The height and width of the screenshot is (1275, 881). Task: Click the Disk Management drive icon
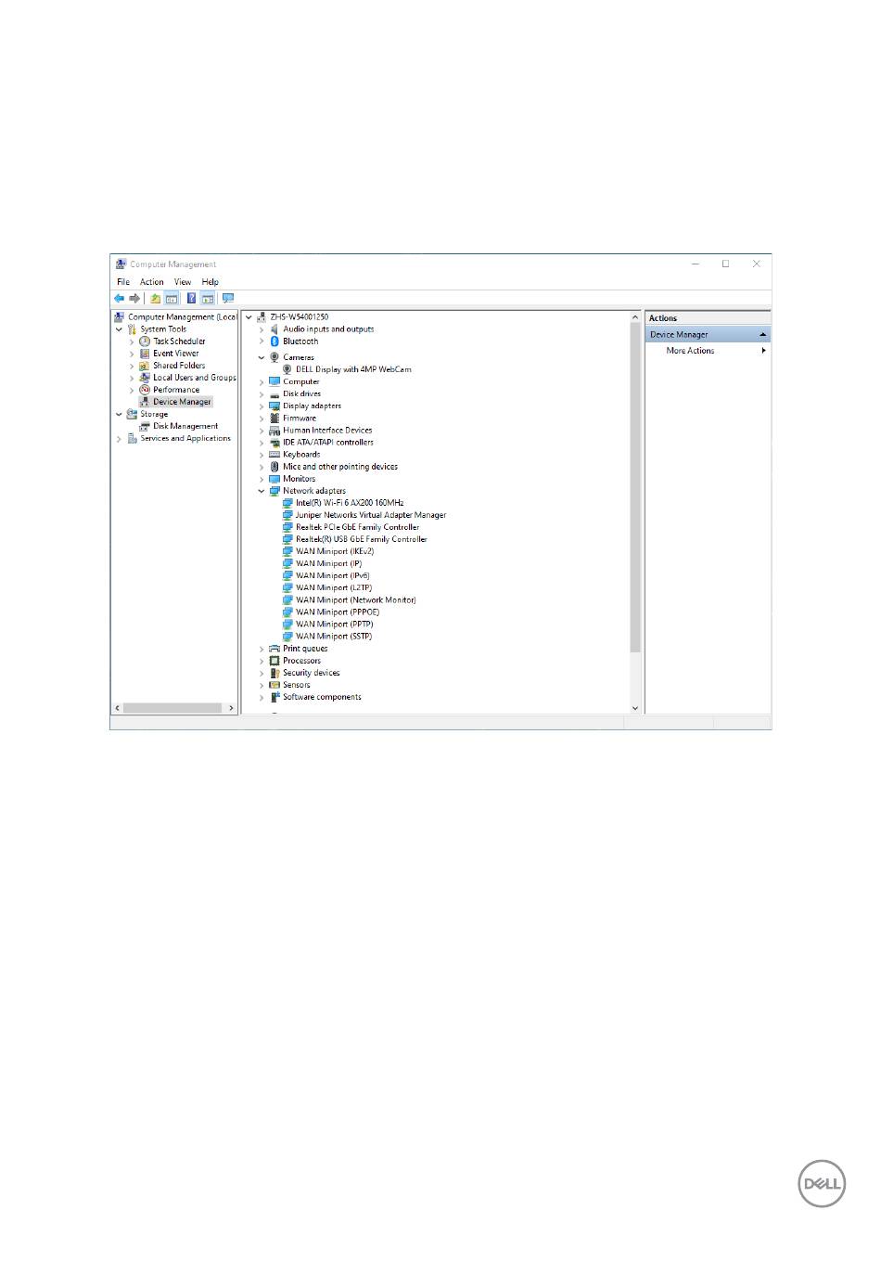point(145,427)
